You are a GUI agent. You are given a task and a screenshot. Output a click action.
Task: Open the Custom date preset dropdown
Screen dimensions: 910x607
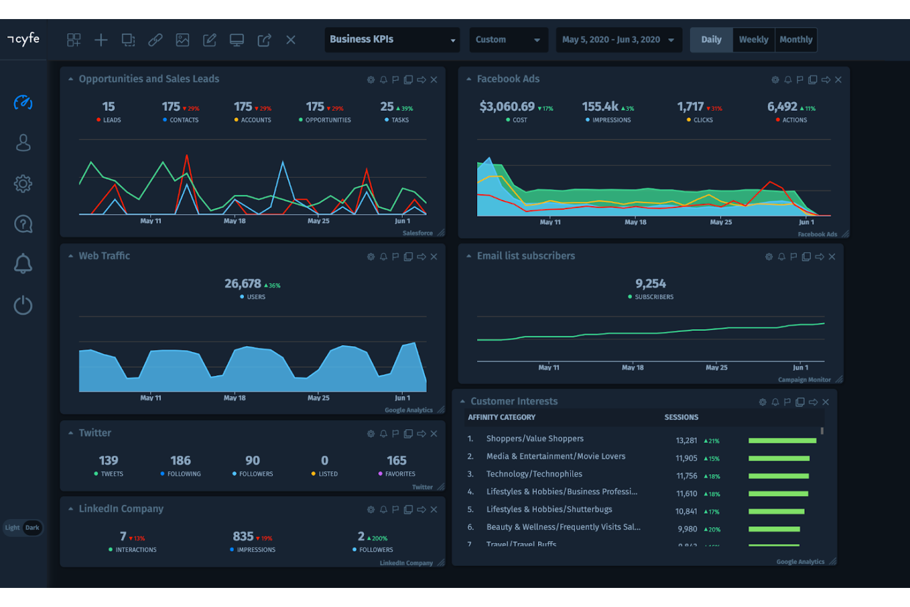tap(508, 40)
